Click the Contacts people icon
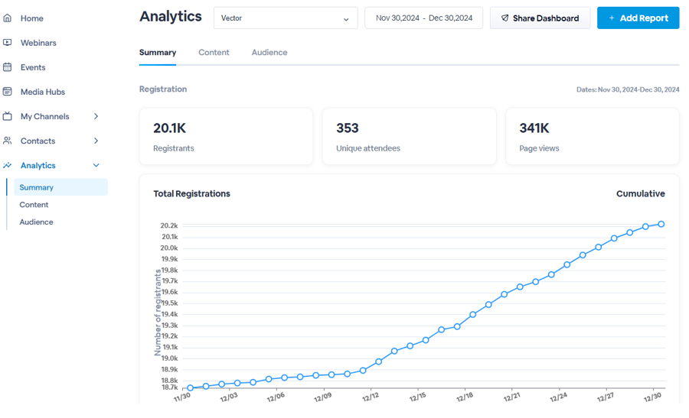Screen dimensions: 689x418 pyautogui.click(x=8, y=141)
